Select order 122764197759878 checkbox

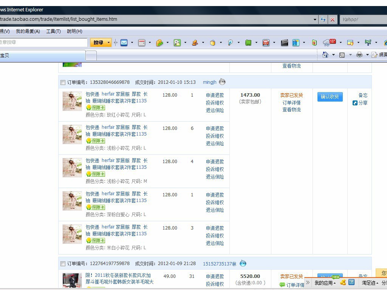[x=63, y=264]
